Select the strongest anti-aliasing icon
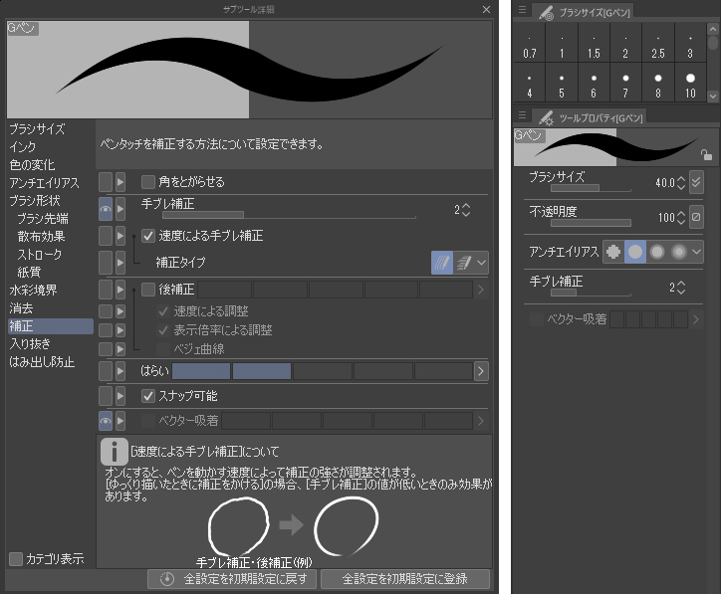721x594 pixels. pyautogui.click(x=678, y=252)
